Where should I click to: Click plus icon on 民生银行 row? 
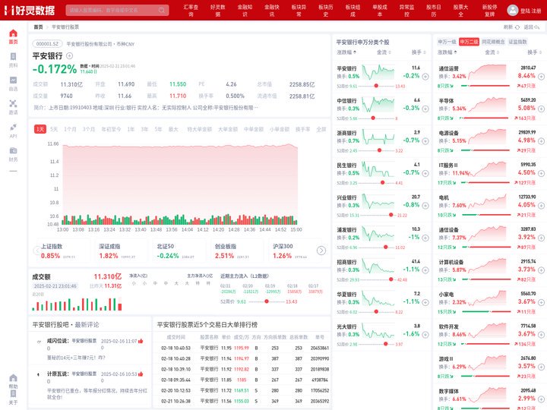coord(425,173)
